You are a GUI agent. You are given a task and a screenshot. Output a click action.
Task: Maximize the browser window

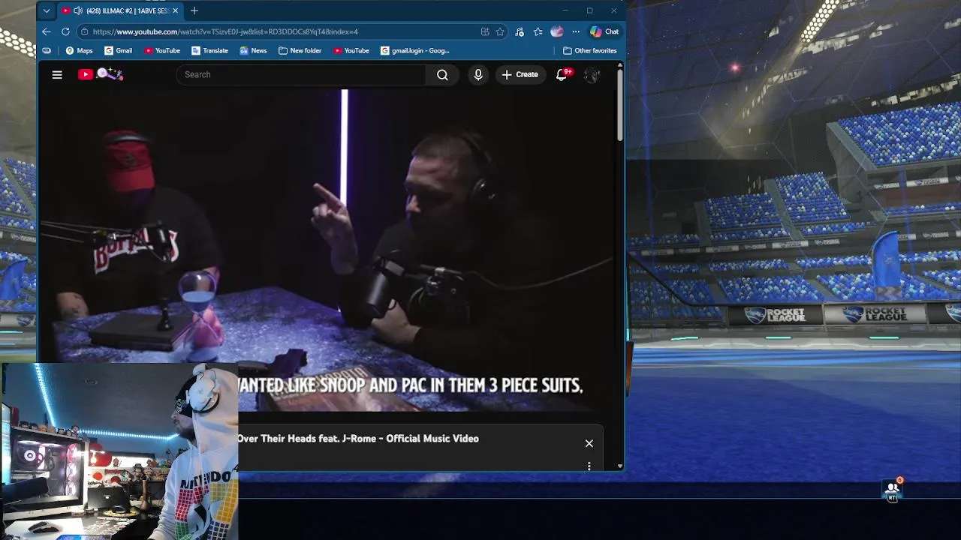click(590, 10)
